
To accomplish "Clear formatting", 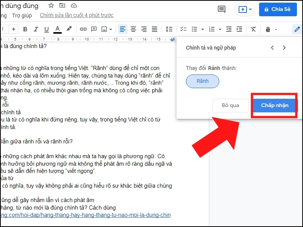I will [x=253, y=30].
